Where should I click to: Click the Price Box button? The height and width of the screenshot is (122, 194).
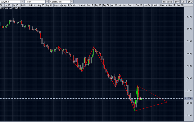pos(167,2)
